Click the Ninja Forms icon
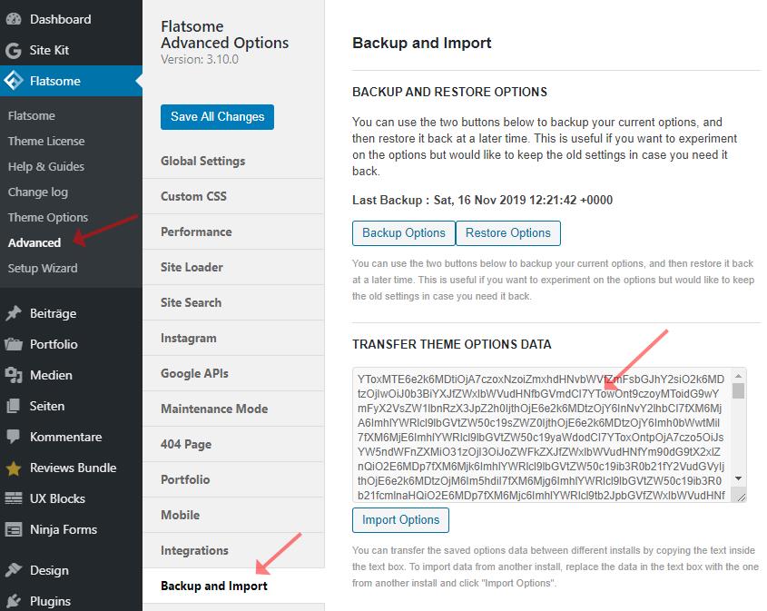The width and height of the screenshot is (767, 611). (14, 529)
